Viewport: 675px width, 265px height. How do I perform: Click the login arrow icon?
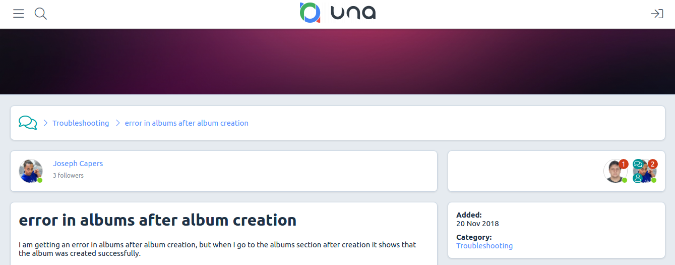pos(657,14)
